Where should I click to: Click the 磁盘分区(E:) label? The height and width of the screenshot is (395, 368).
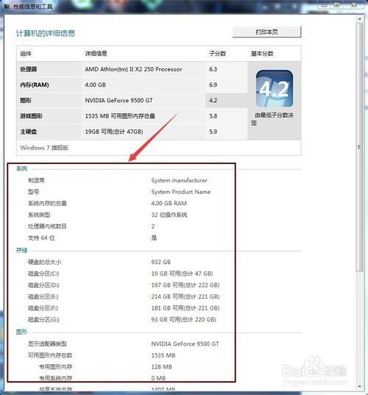coord(43,296)
